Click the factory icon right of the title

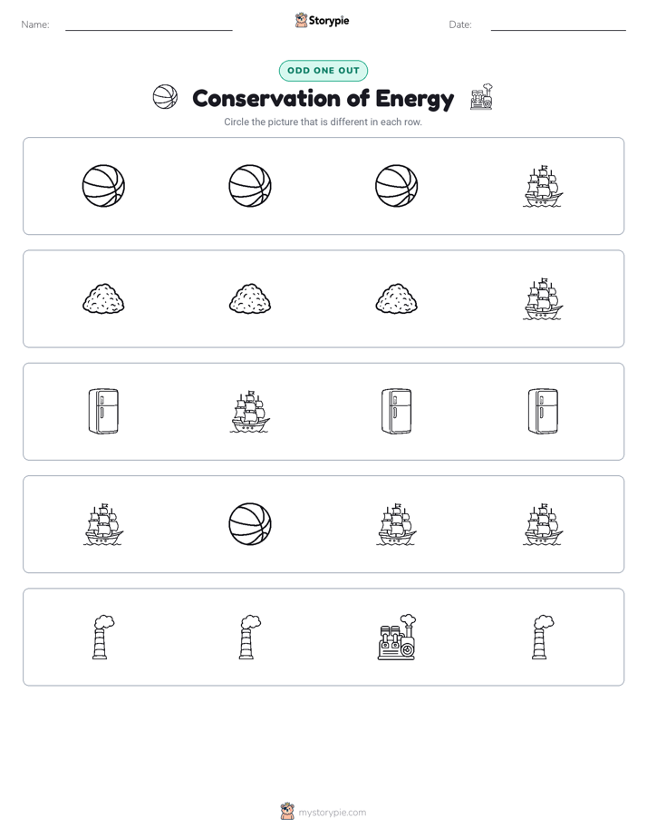[x=481, y=97]
